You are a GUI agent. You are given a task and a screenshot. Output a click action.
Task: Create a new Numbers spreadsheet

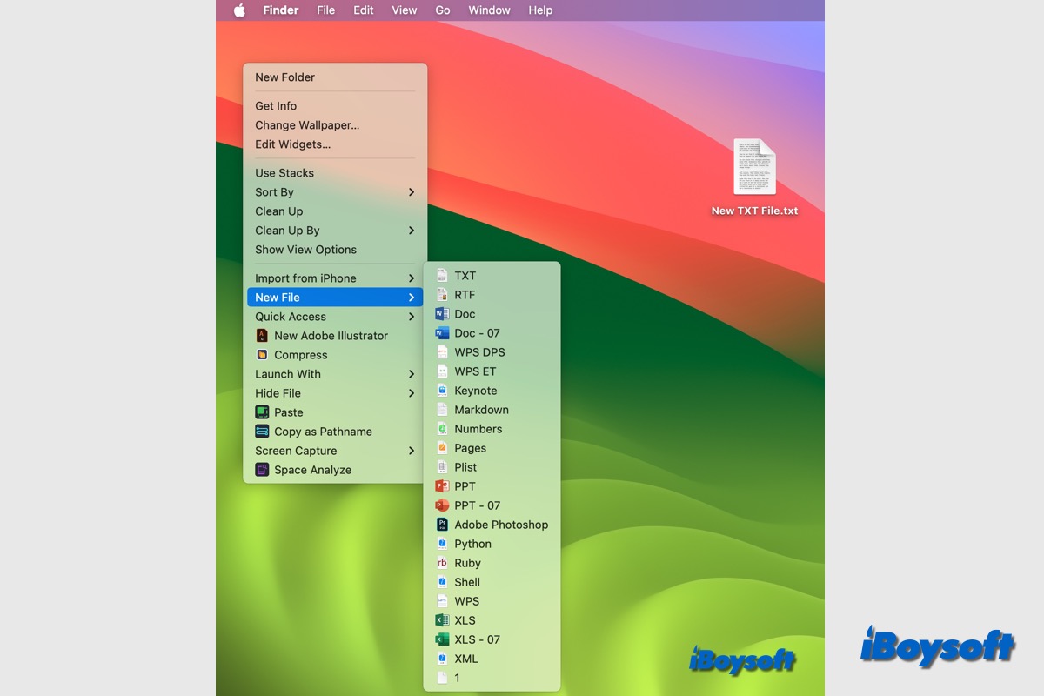(477, 428)
